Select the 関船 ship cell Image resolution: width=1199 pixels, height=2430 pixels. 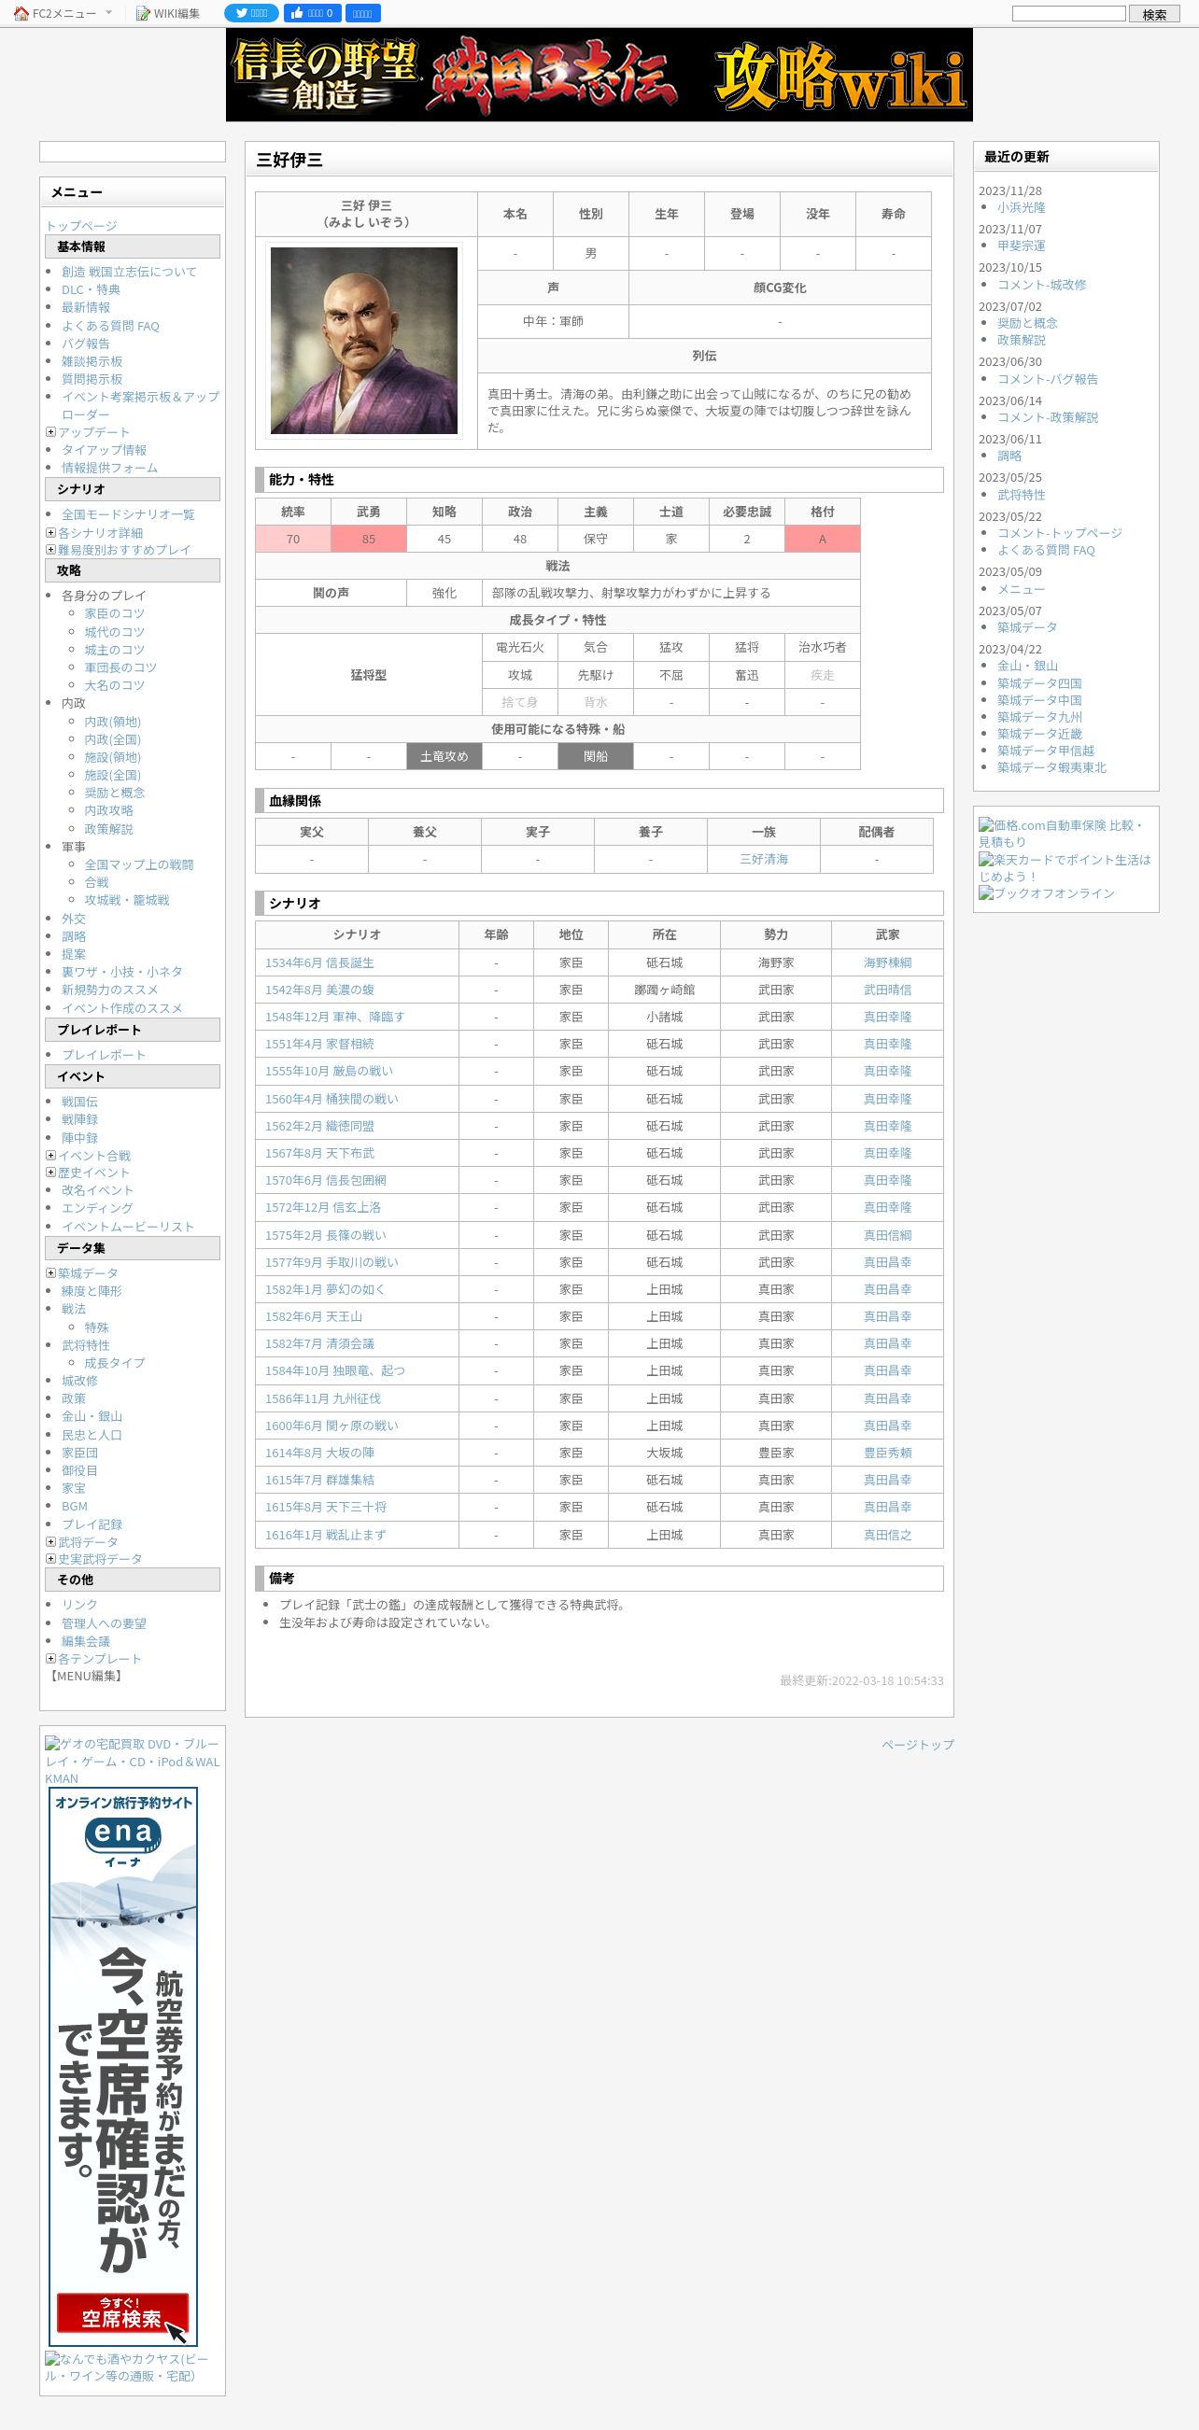(x=595, y=756)
